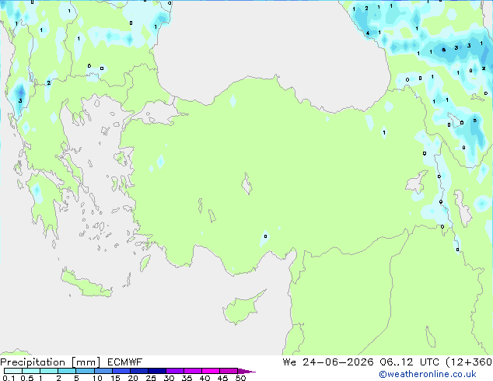
Task: Pick the 10–15 mm legend swatch
Action: point(103,371)
